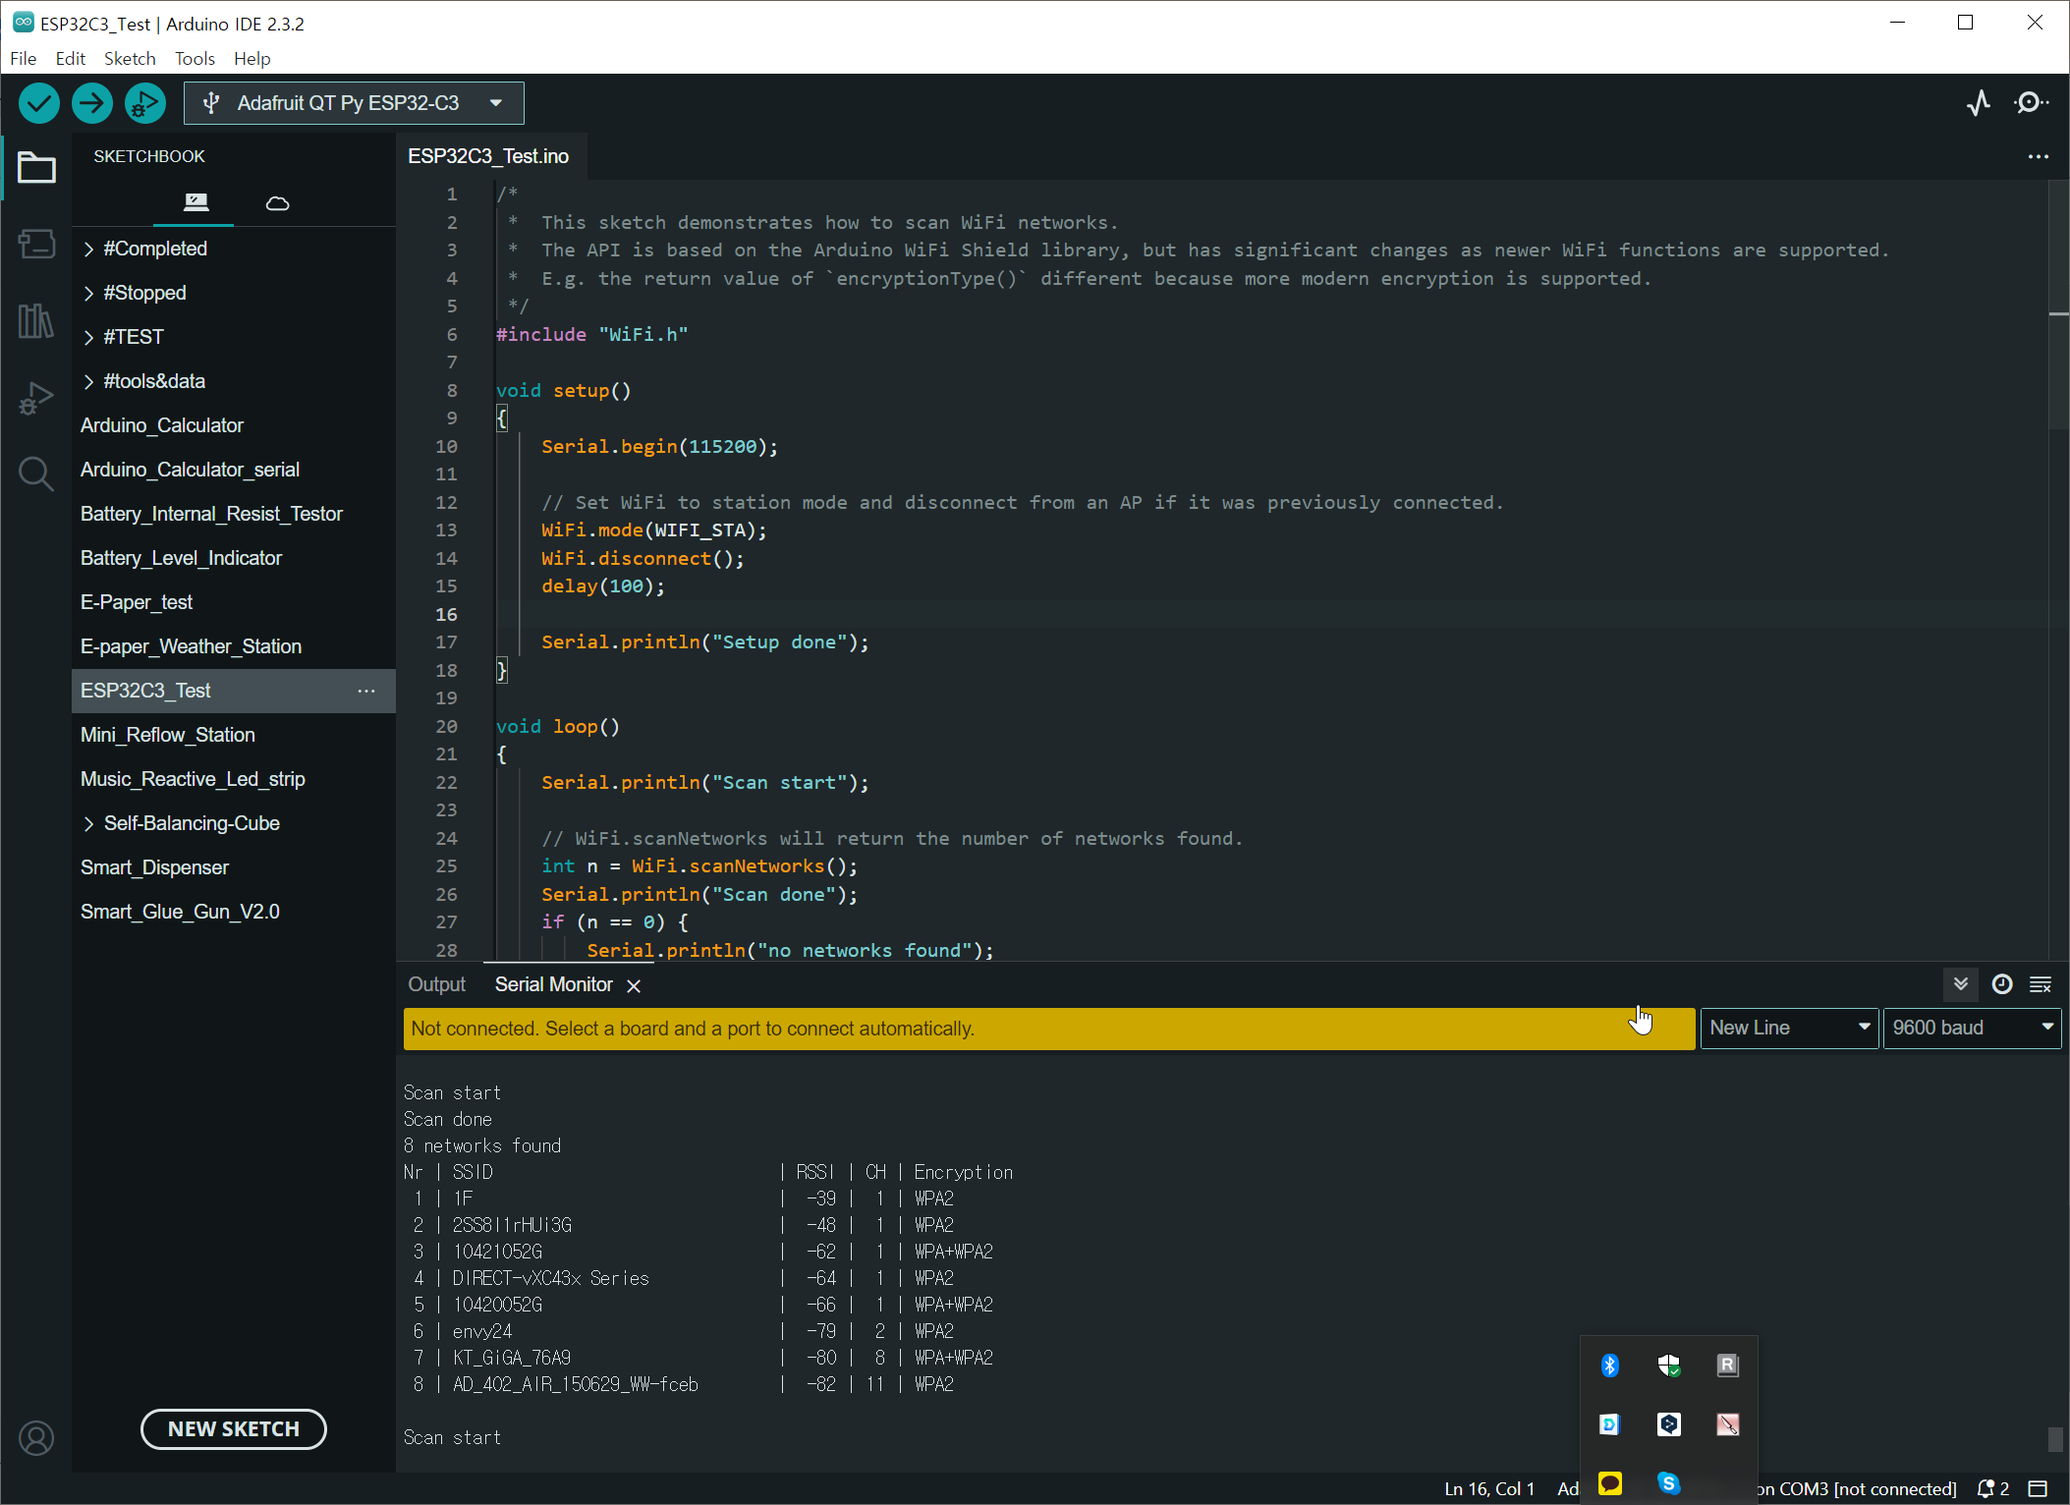Viewport: 2070px width, 1505px height.
Task: Click the Skype tray icon
Action: pyautogui.click(x=1668, y=1482)
